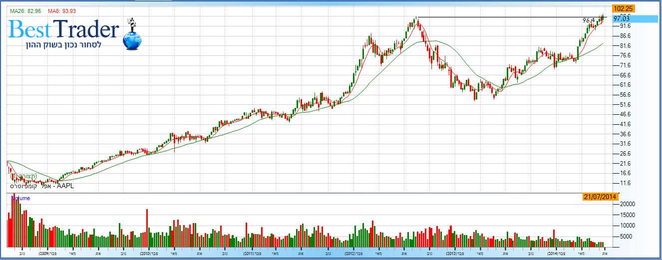Click the orange 21/07/2014 date label
Image resolution: width=662 pixels, height=260 pixels.
pos(601,197)
